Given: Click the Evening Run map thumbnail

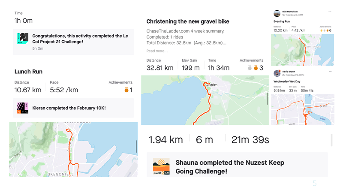Looking at the screenshot, I should (x=303, y=50).
